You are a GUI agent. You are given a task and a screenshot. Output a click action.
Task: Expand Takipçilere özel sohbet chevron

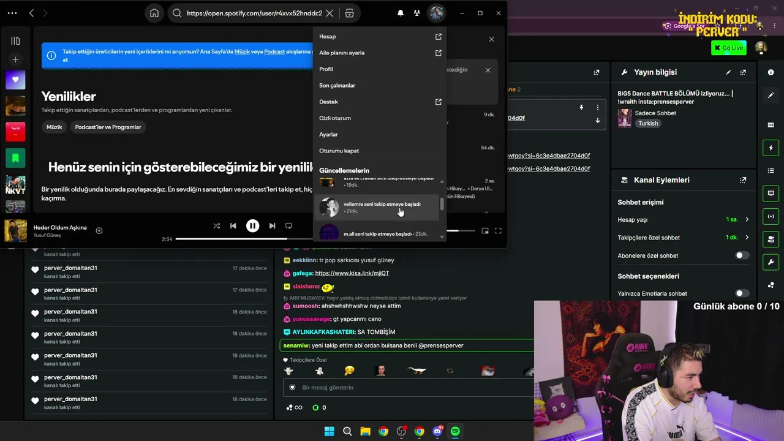747,238
